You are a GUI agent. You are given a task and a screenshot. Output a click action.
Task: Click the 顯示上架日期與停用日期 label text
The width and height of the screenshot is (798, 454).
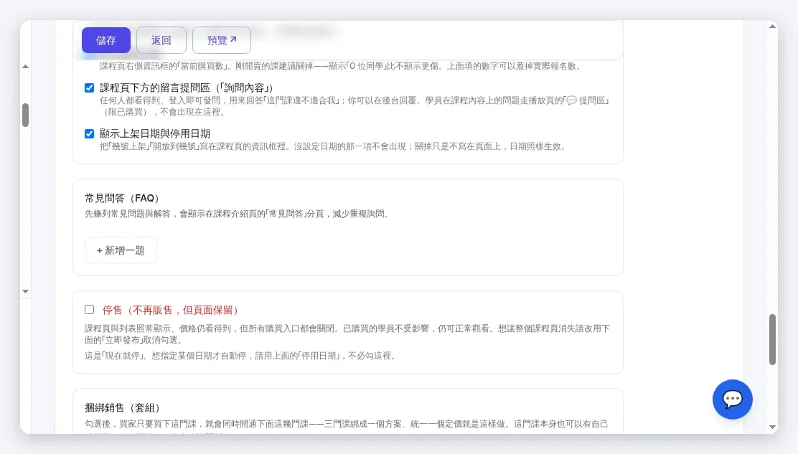155,133
